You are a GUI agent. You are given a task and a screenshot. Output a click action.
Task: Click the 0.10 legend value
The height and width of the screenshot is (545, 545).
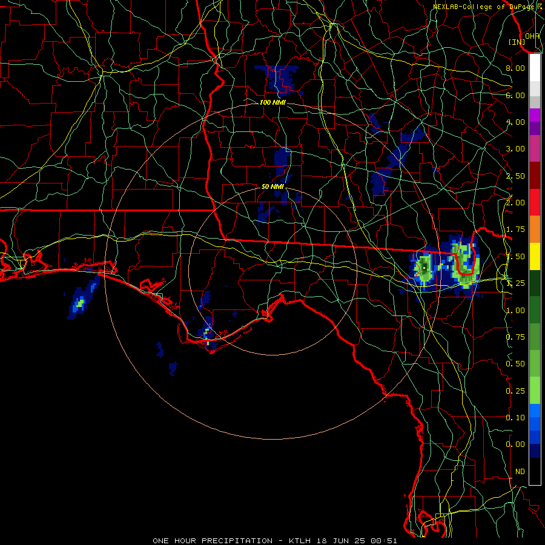pos(515,418)
